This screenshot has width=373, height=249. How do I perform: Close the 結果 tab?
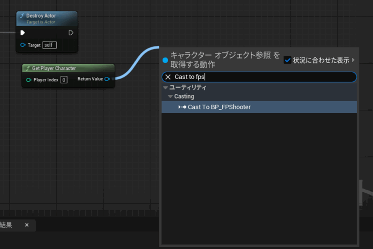pos(27,225)
